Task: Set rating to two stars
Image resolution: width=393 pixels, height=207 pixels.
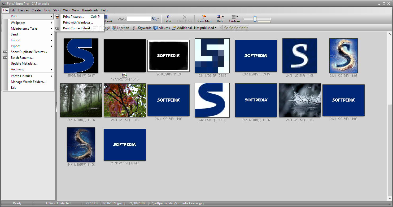Action: click(x=231, y=28)
